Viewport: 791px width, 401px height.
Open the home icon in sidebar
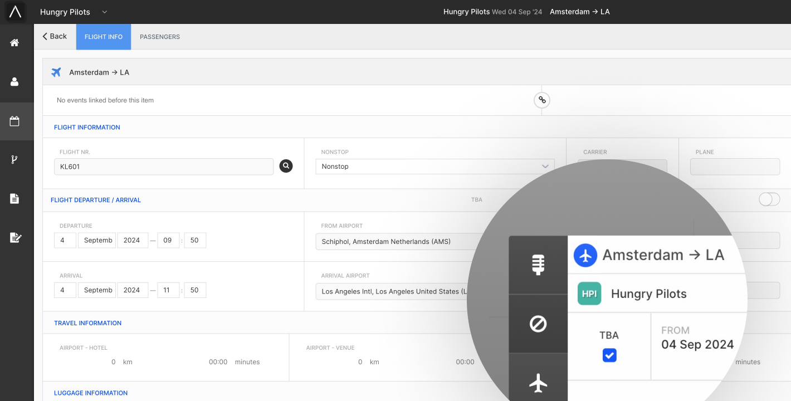pyautogui.click(x=14, y=43)
